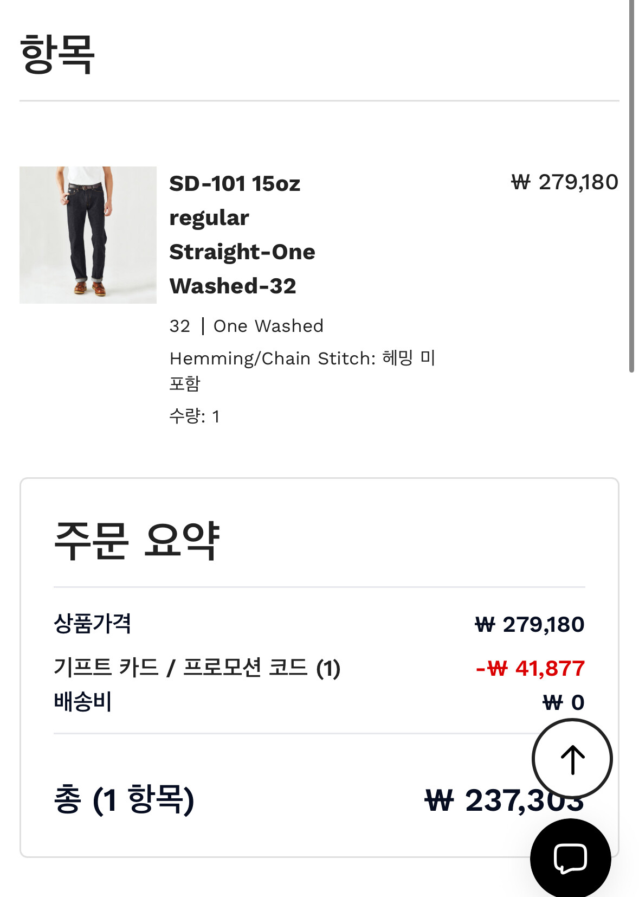Image resolution: width=639 pixels, height=897 pixels.
Task: Tap the scroll-to-top arrow button
Action: [572, 759]
